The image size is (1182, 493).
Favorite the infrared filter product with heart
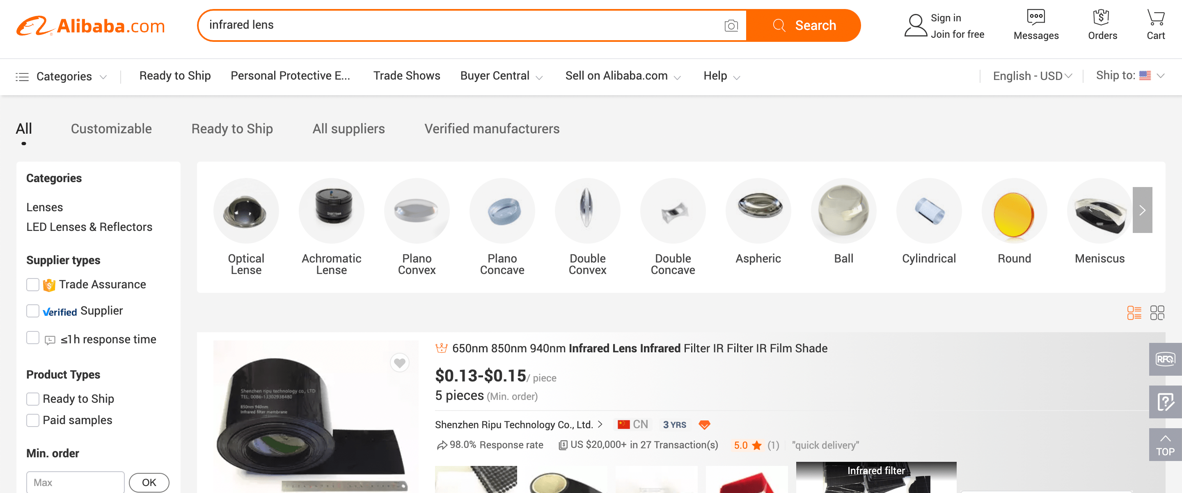[x=399, y=363]
